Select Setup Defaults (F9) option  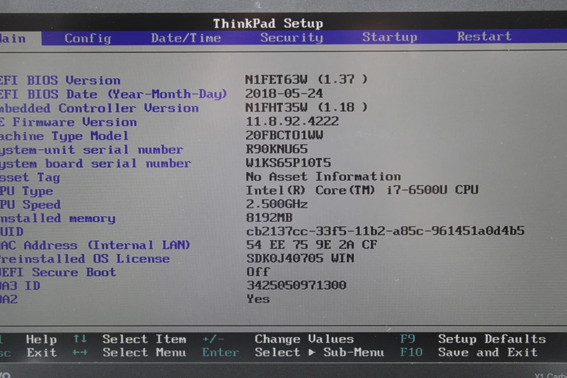pos(492,339)
